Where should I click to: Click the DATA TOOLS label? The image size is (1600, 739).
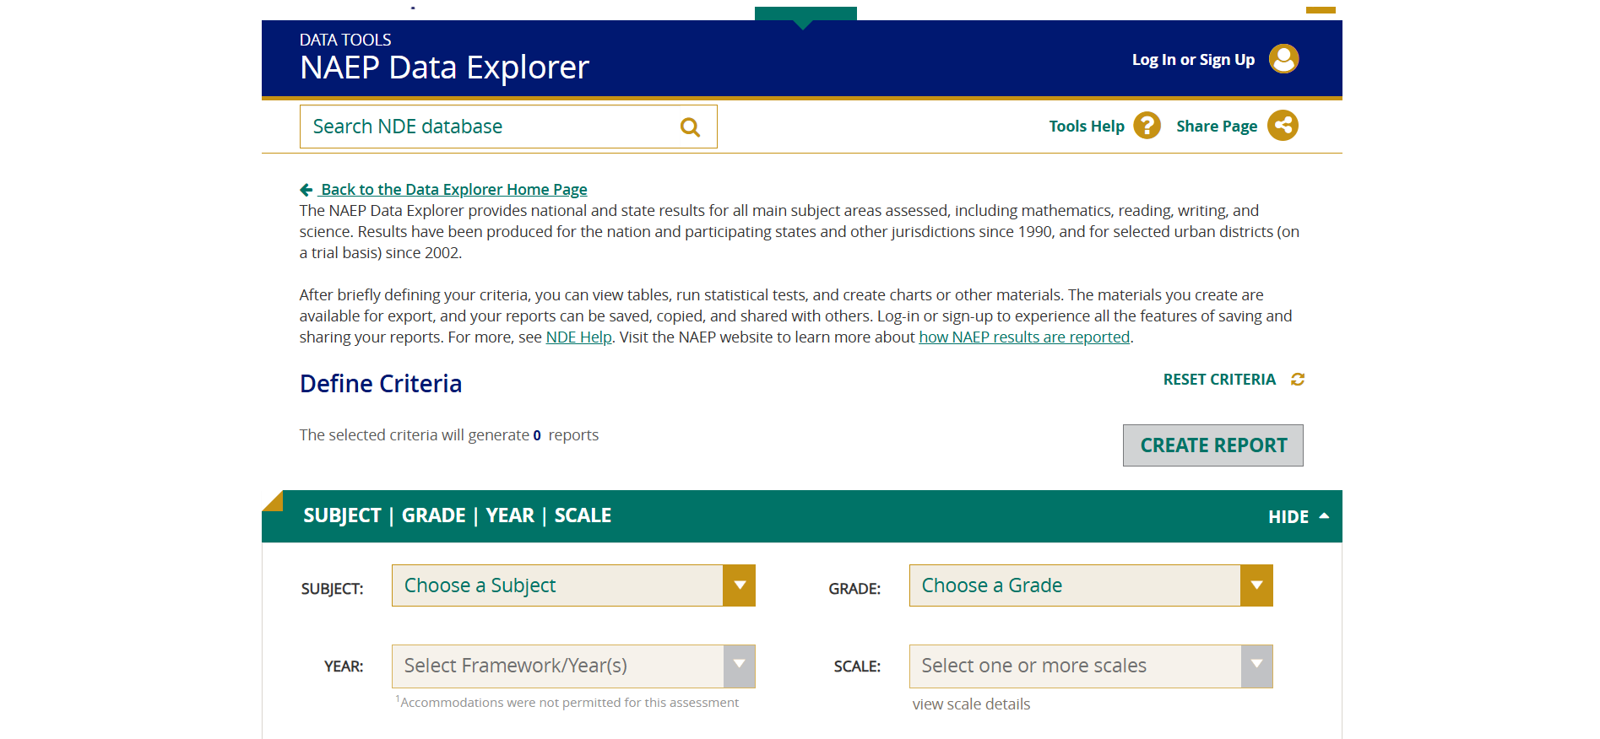(345, 40)
